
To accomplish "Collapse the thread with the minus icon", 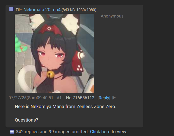I will pyautogui.click(x=11, y=9).
